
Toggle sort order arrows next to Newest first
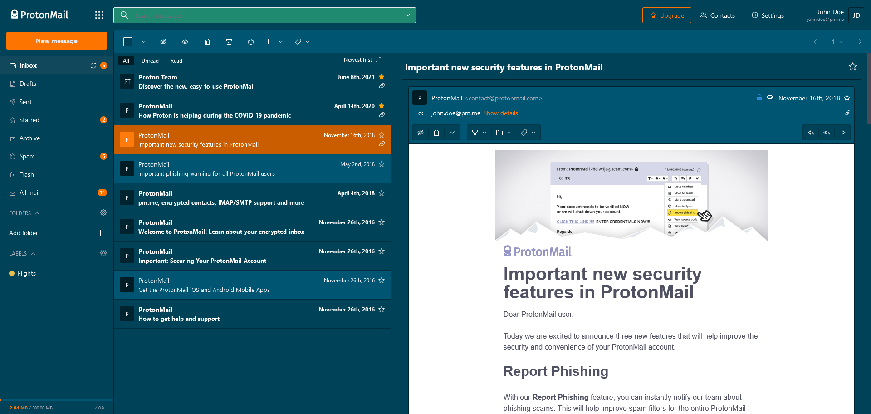378,59
